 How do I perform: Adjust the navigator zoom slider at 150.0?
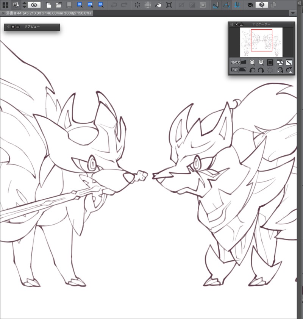pos(239,62)
